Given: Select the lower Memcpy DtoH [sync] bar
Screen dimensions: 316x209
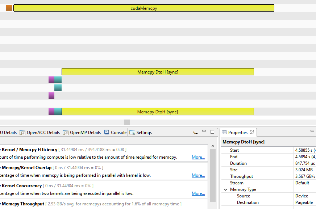Looking at the screenshot, I should coord(158,112).
